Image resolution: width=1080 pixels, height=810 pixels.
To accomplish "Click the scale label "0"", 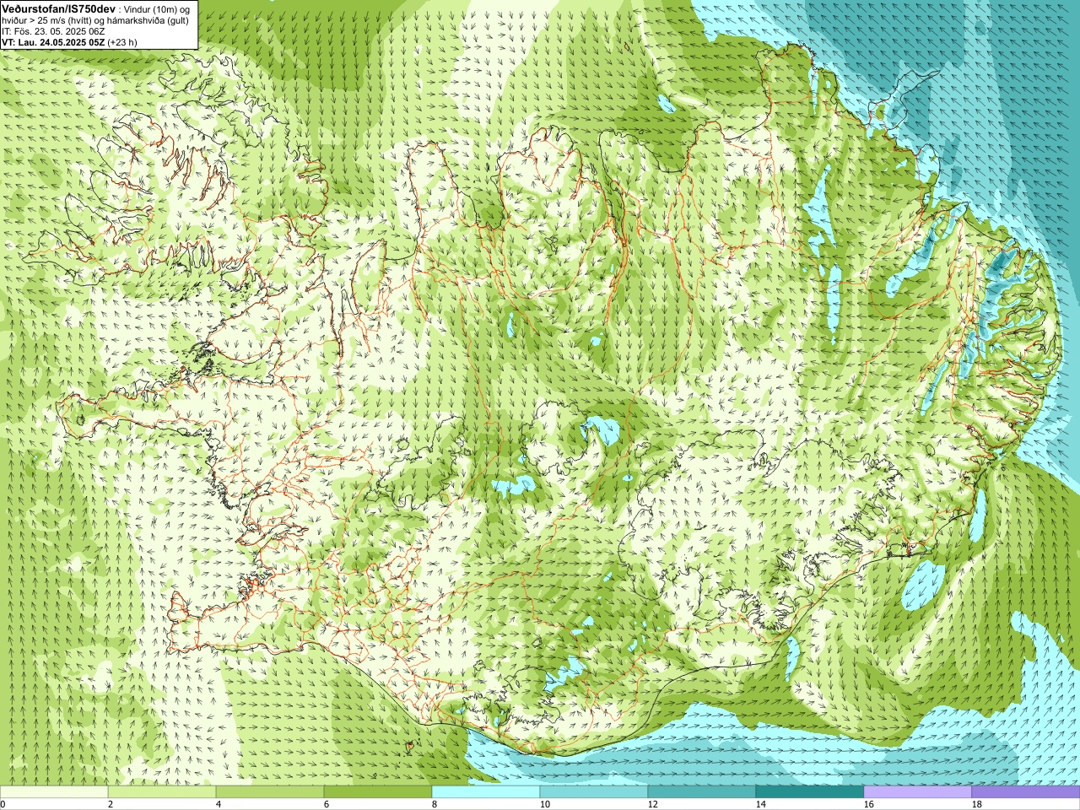I will click(x=3, y=804).
